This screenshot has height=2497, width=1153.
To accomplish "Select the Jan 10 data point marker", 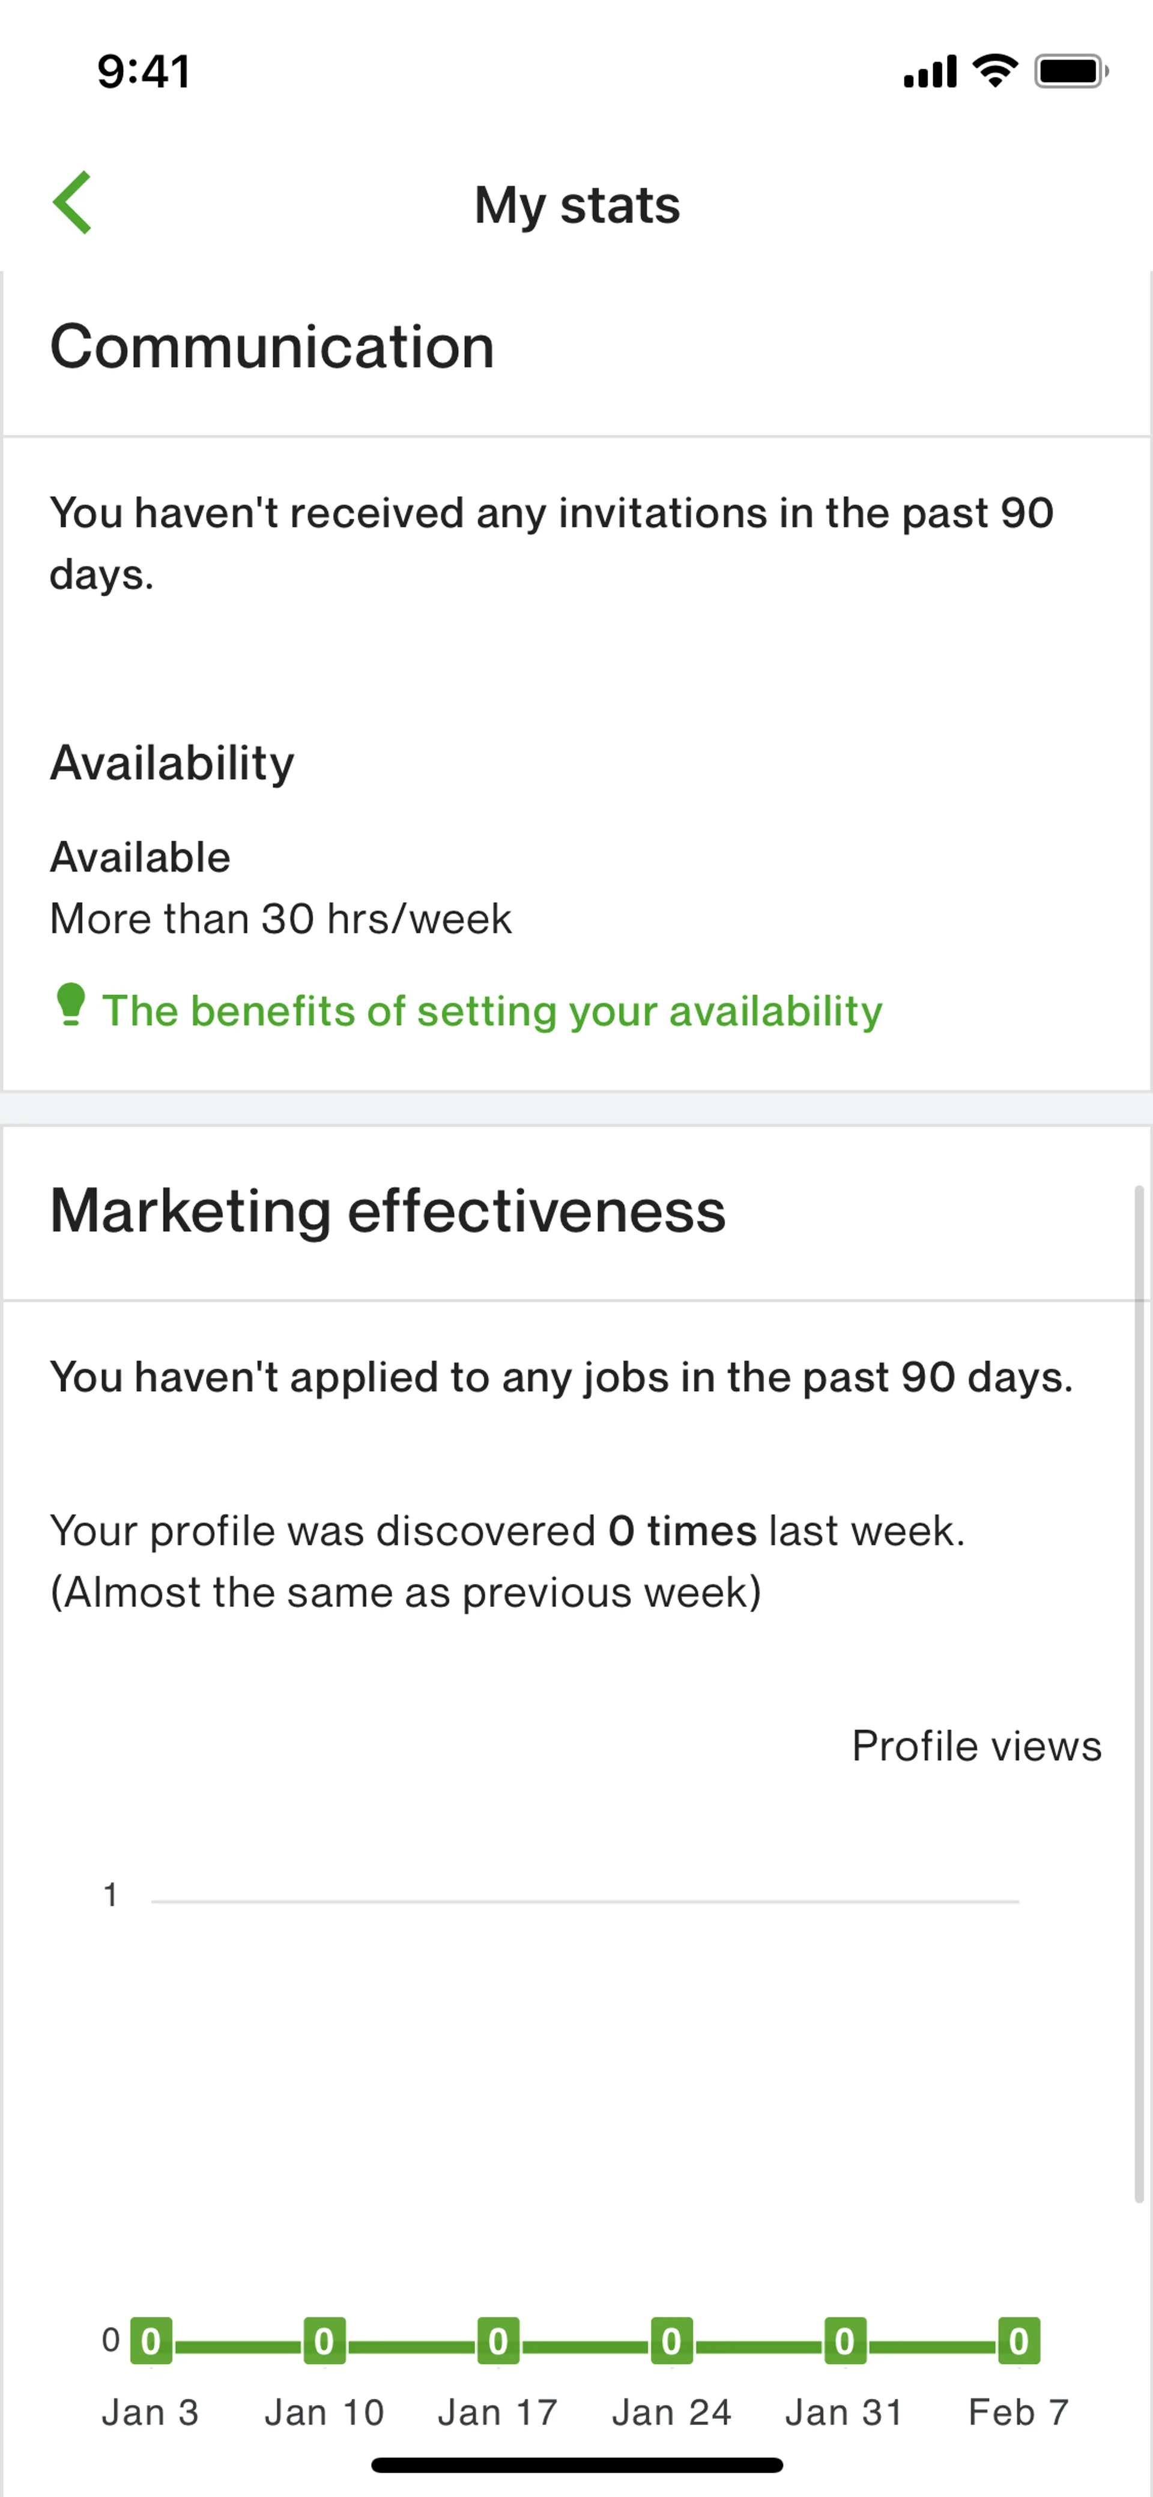I will tap(325, 2340).
